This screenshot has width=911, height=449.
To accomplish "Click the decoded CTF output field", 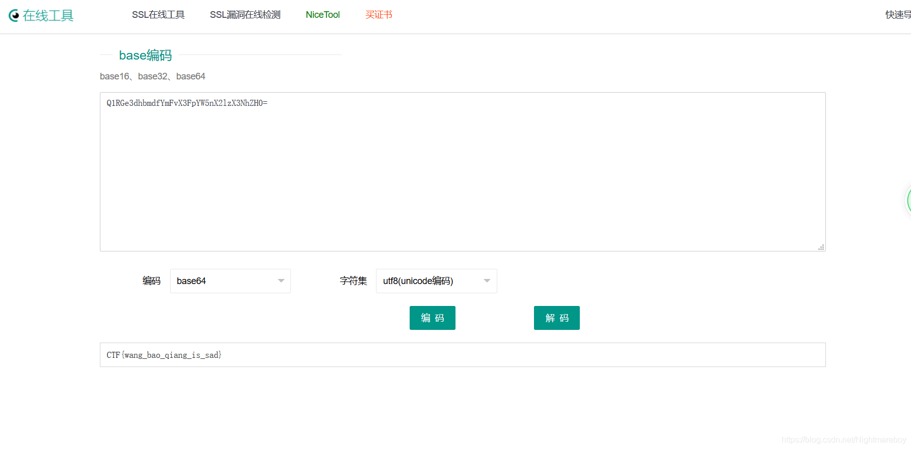I will click(x=463, y=355).
